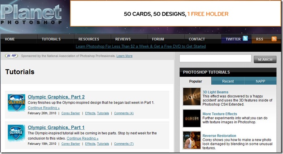The image size is (283, 154).
Task: Open the Reverse Restoration tutorial link
Action: click(219, 136)
